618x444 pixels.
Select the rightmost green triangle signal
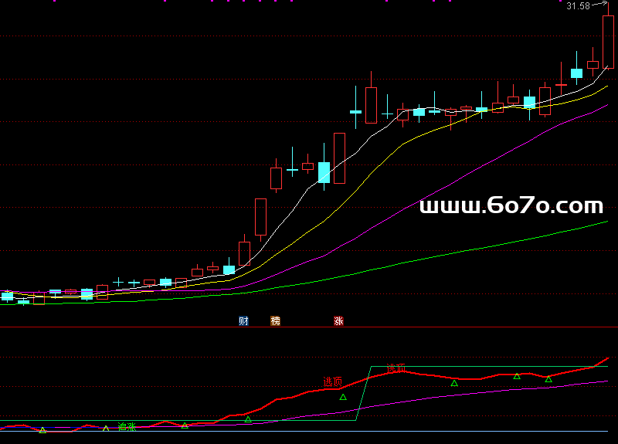pos(548,379)
